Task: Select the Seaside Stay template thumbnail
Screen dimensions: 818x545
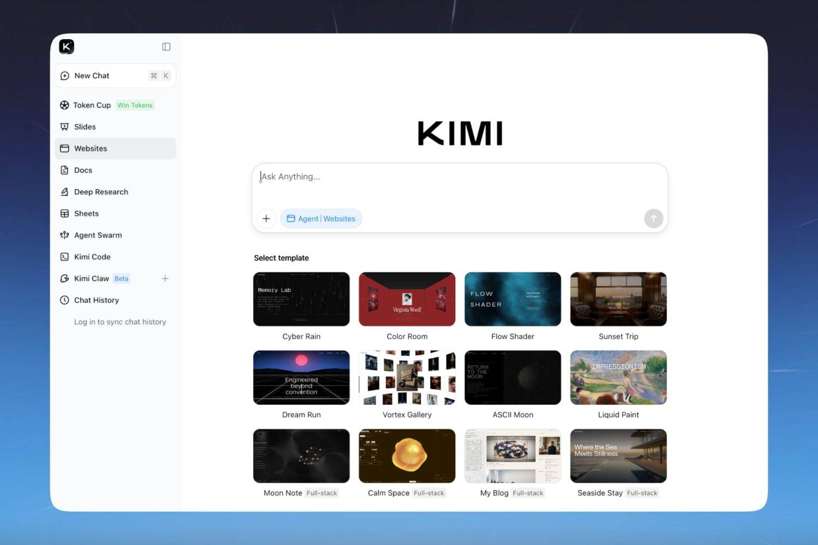Action: tap(618, 456)
